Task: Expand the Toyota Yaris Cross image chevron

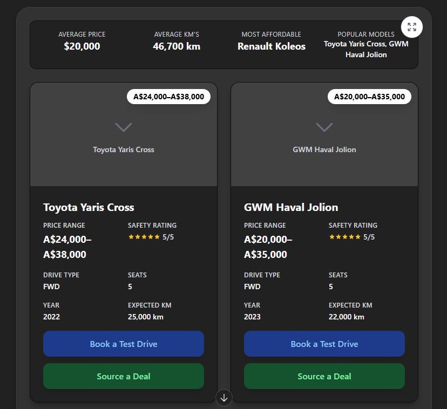Action: coord(124,127)
